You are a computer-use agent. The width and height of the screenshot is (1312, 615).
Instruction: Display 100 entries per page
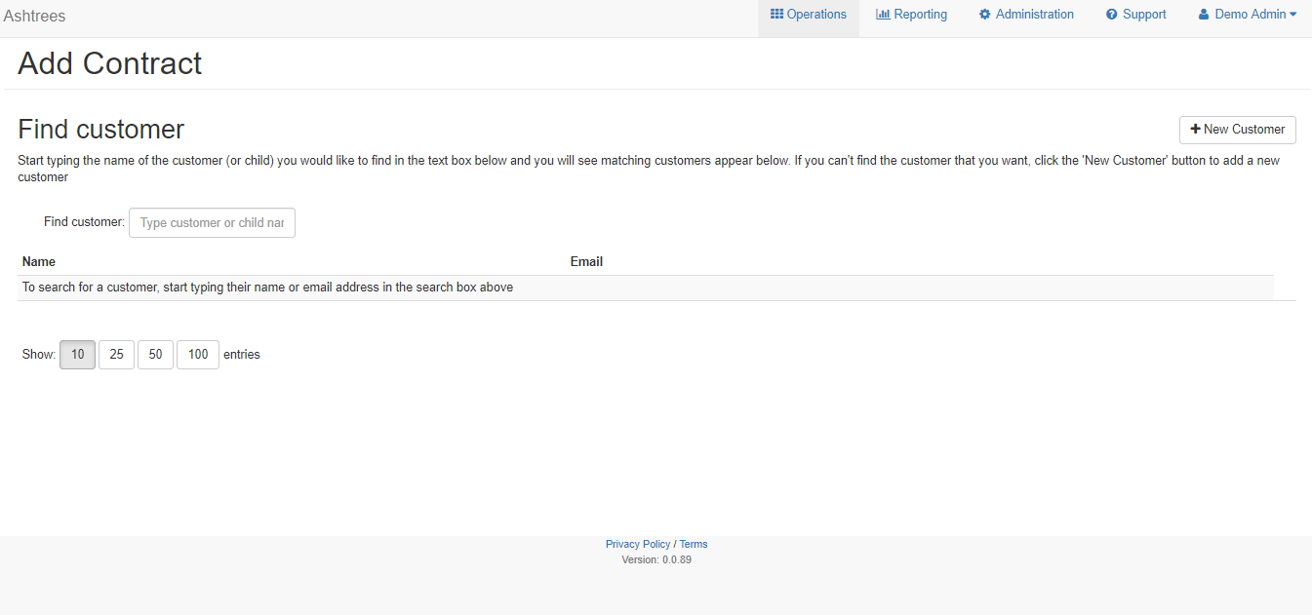[198, 355]
